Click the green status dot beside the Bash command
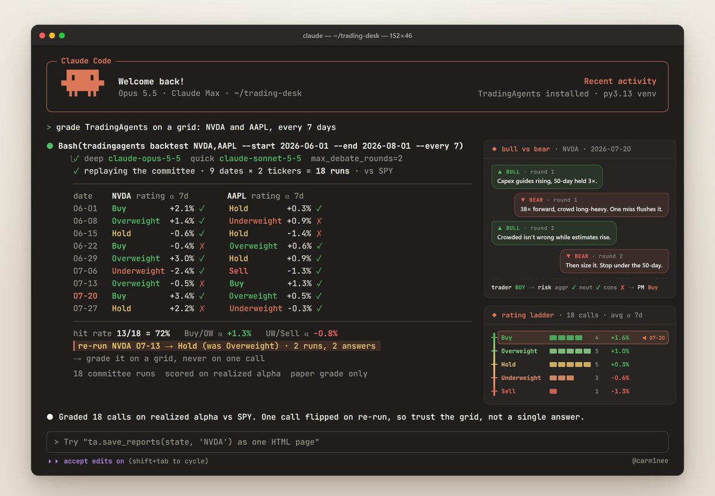The height and width of the screenshot is (496, 715). point(50,146)
